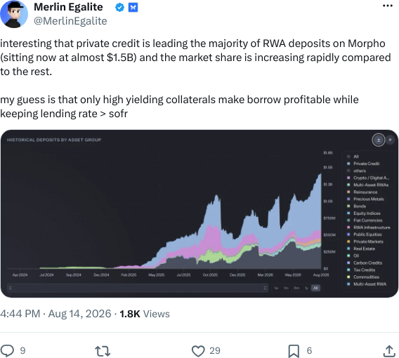The image size is (399, 358).
Task: Click the blue verified checkmark badge
Action: click(x=119, y=8)
